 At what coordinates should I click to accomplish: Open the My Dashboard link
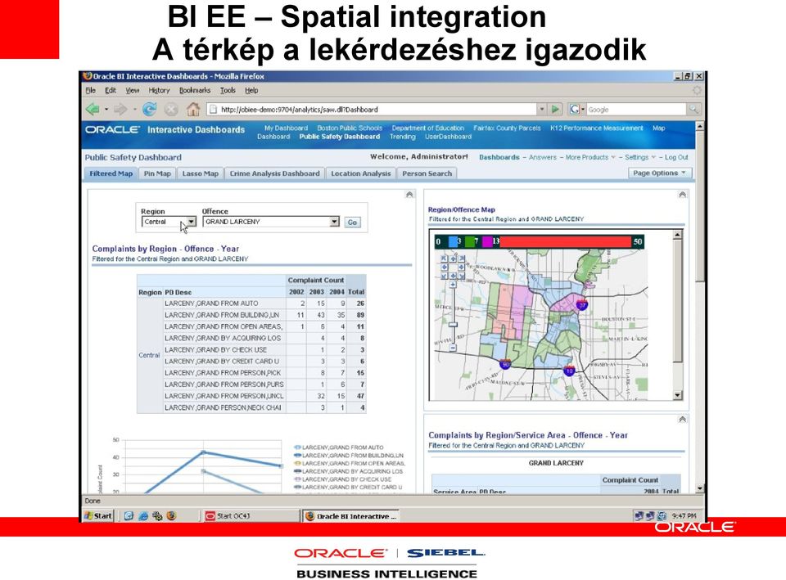(x=286, y=128)
